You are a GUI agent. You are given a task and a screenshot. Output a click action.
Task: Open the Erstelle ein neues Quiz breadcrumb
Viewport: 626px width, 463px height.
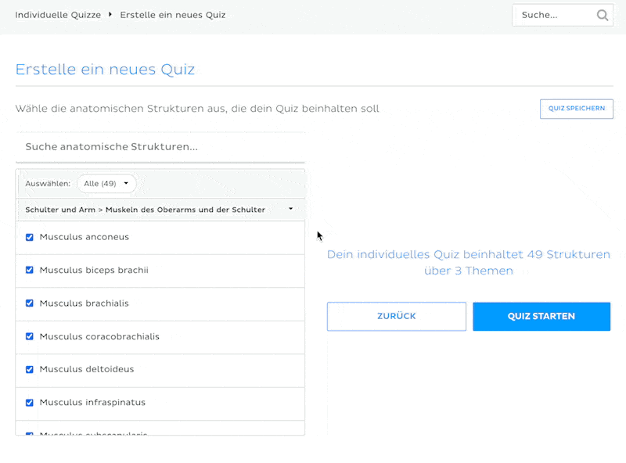(172, 15)
